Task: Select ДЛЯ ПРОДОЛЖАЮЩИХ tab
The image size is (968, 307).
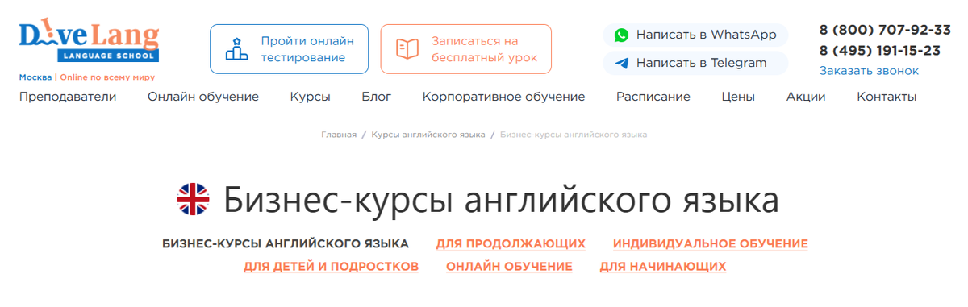Action: [511, 243]
